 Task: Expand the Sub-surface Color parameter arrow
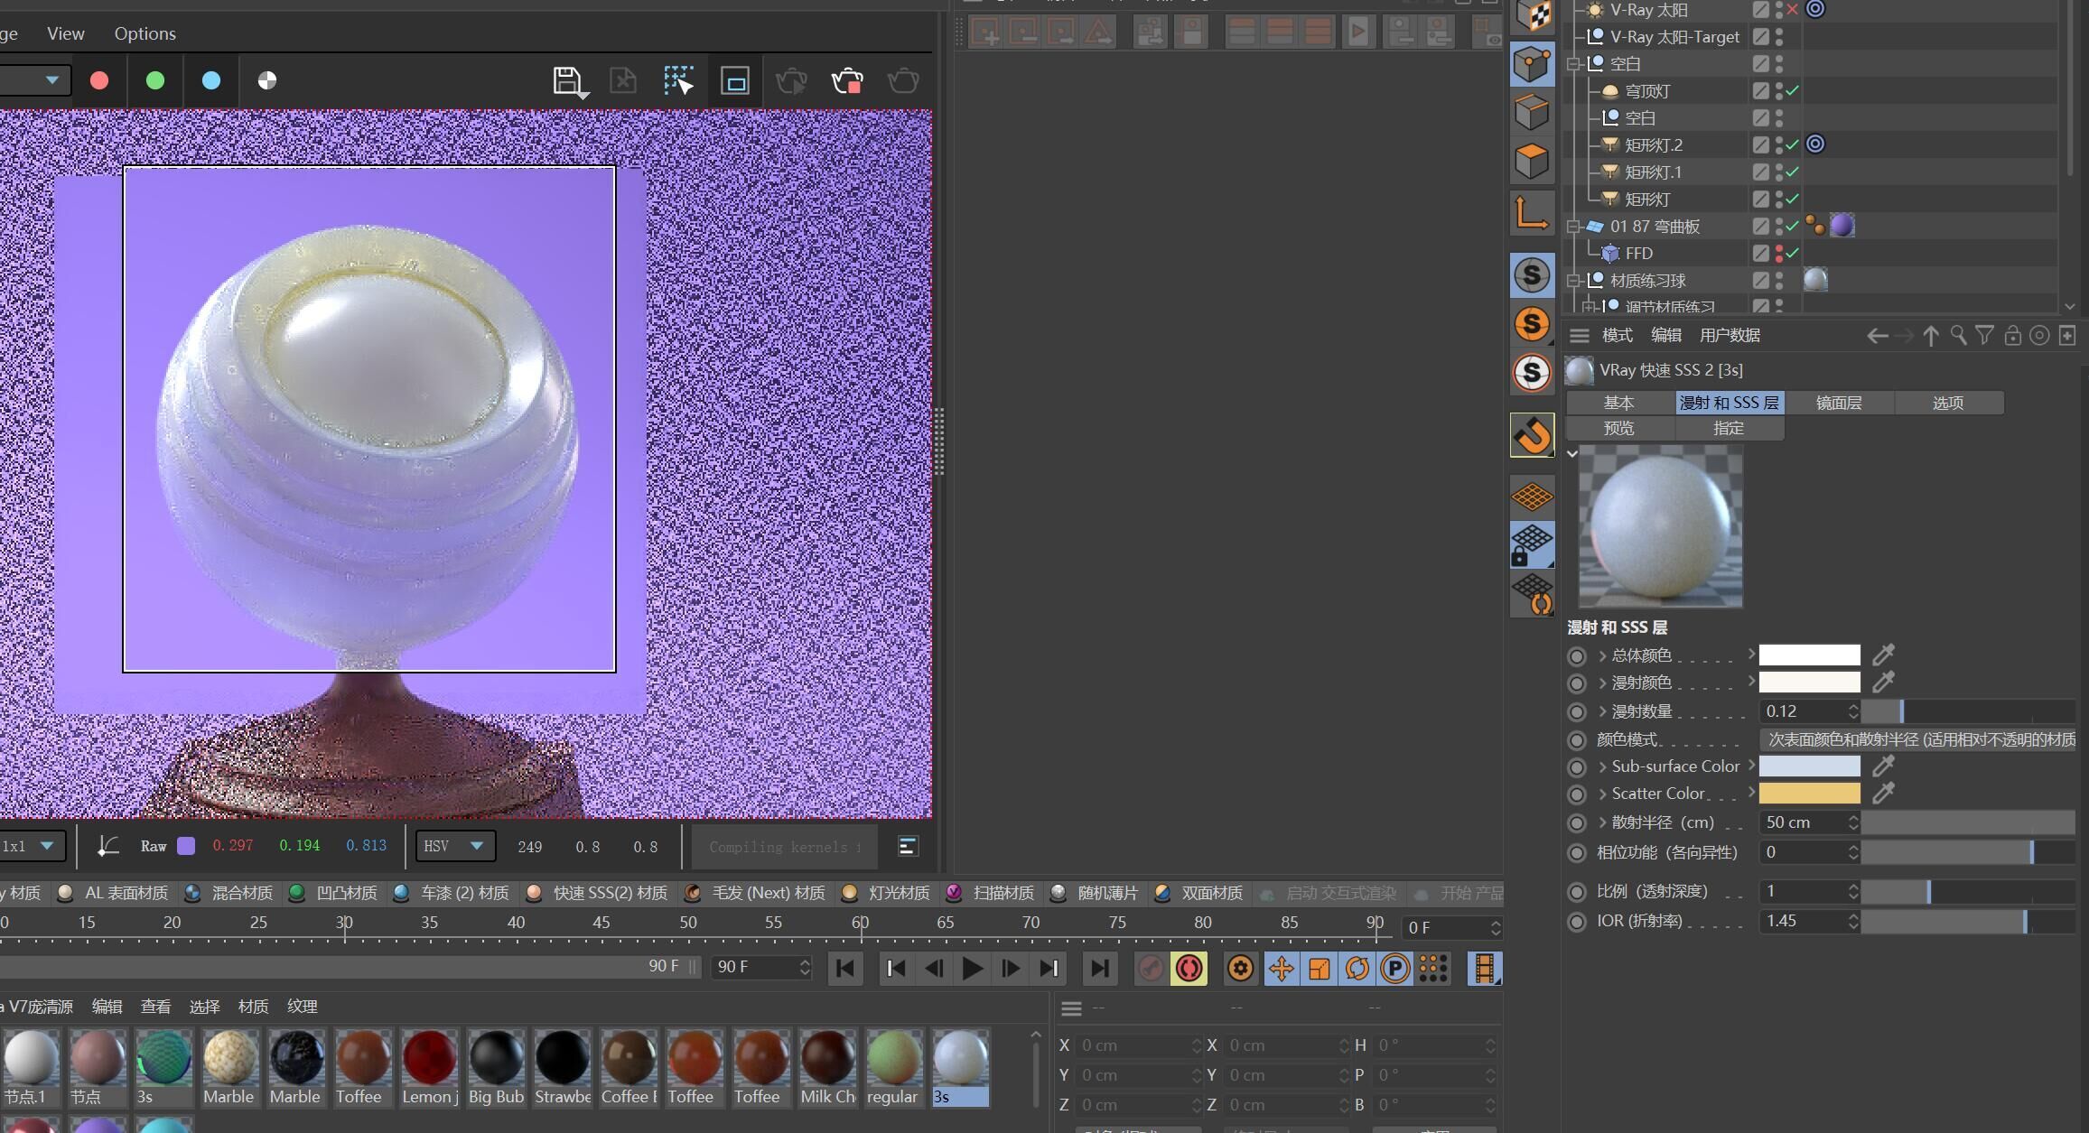coord(1602,766)
